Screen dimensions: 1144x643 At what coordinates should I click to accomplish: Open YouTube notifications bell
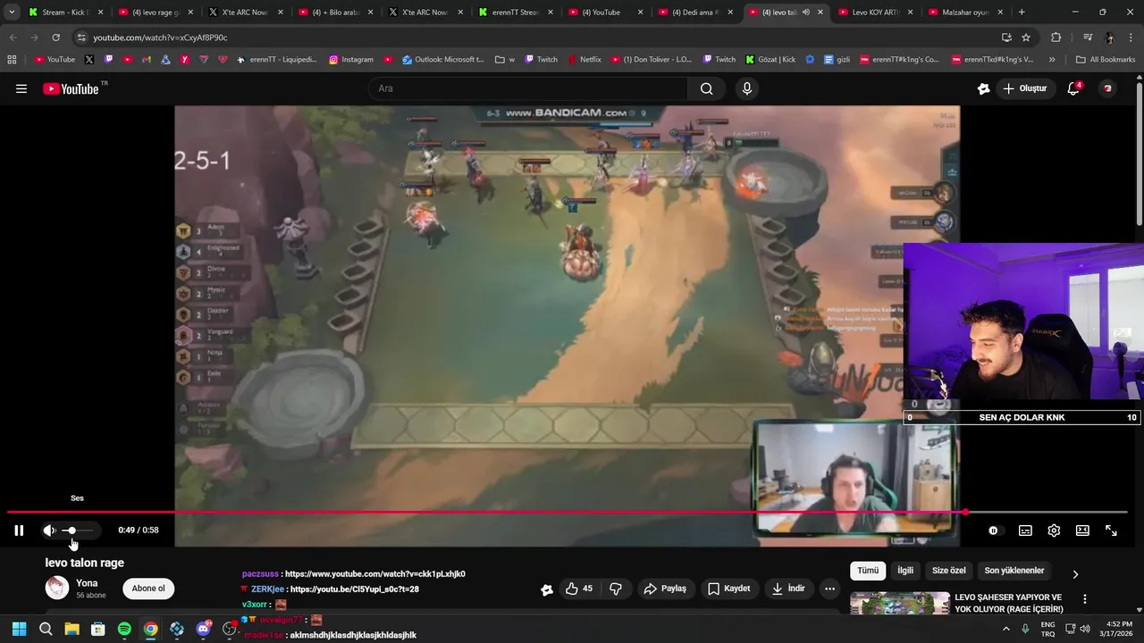coord(1073,88)
